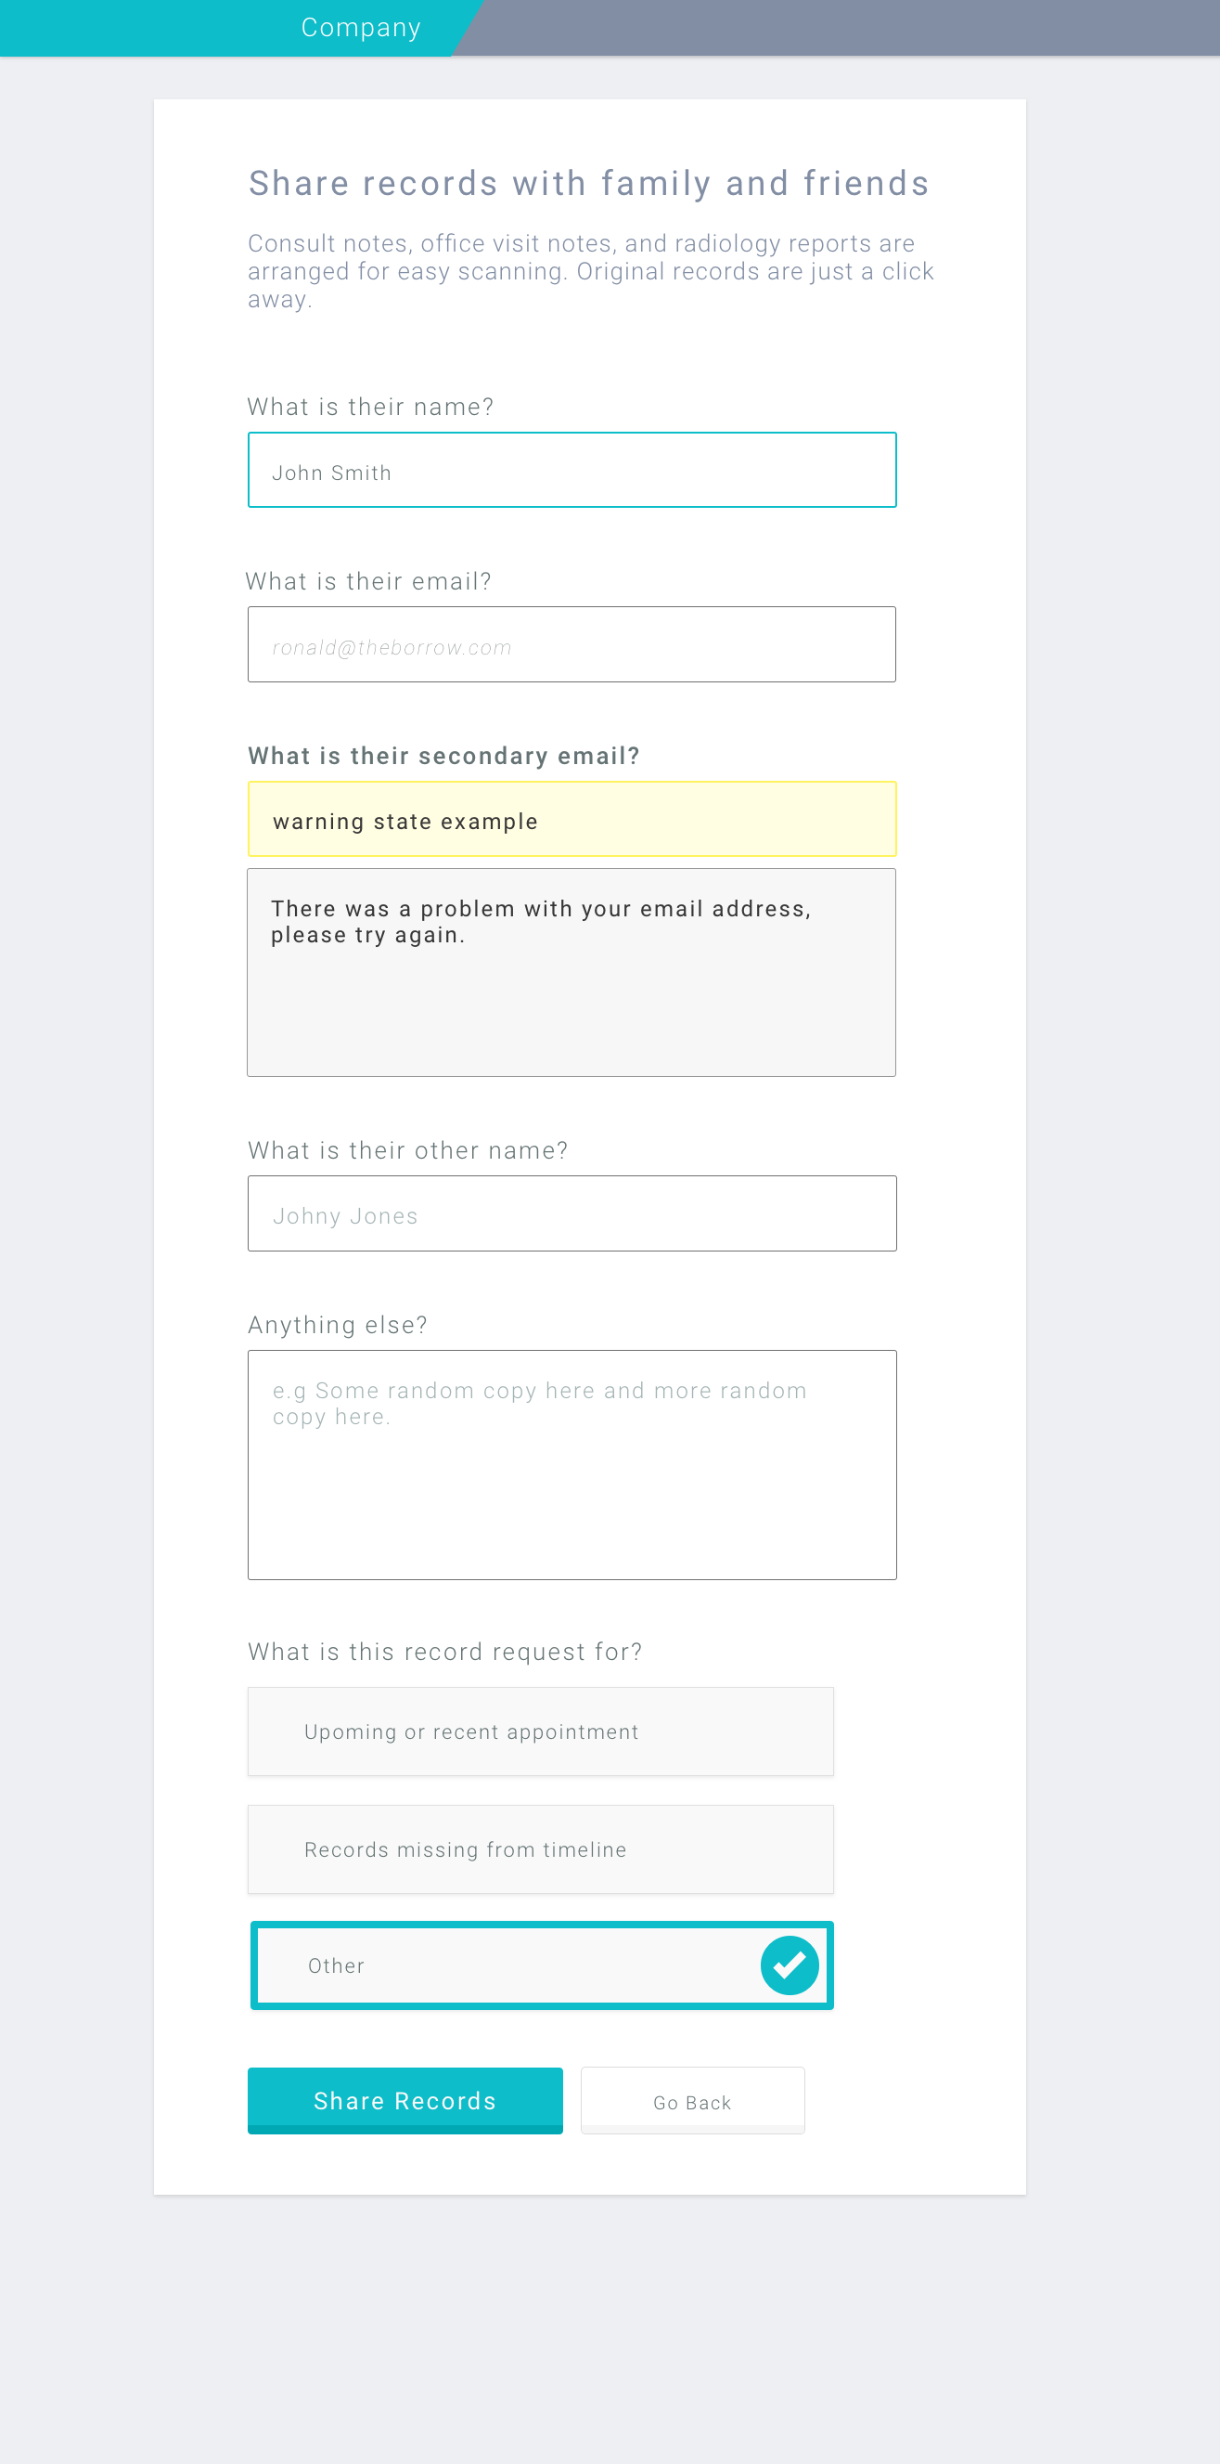Viewport: 1220px width, 2464px height.
Task: Toggle the selected Other option
Action: coord(541,1965)
